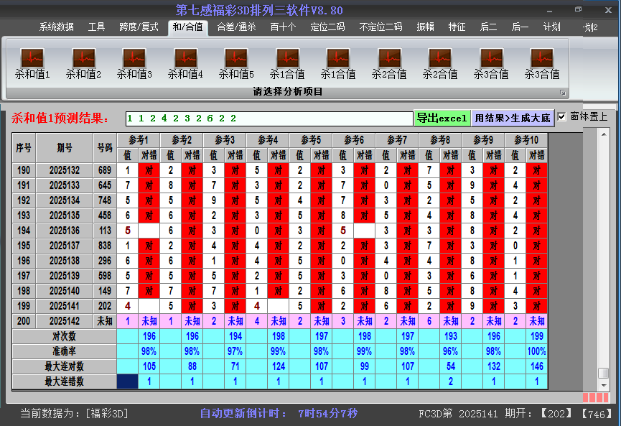This screenshot has height=426, width=621.
Task: Click the 最大连错数 row label
Action: click(64, 381)
